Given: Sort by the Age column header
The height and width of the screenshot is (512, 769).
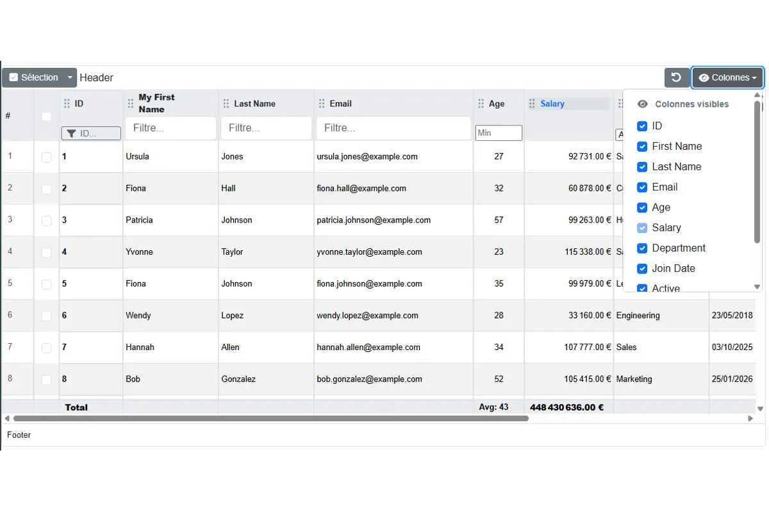Looking at the screenshot, I should (497, 104).
